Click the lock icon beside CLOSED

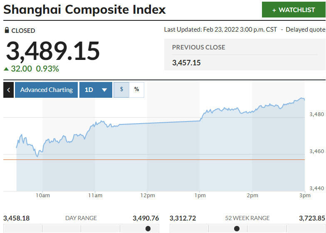(x=7, y=30)
